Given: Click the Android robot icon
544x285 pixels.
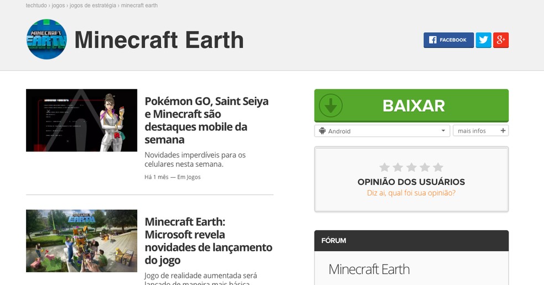Looking at the screenshot, I should (x=322, y=131).
